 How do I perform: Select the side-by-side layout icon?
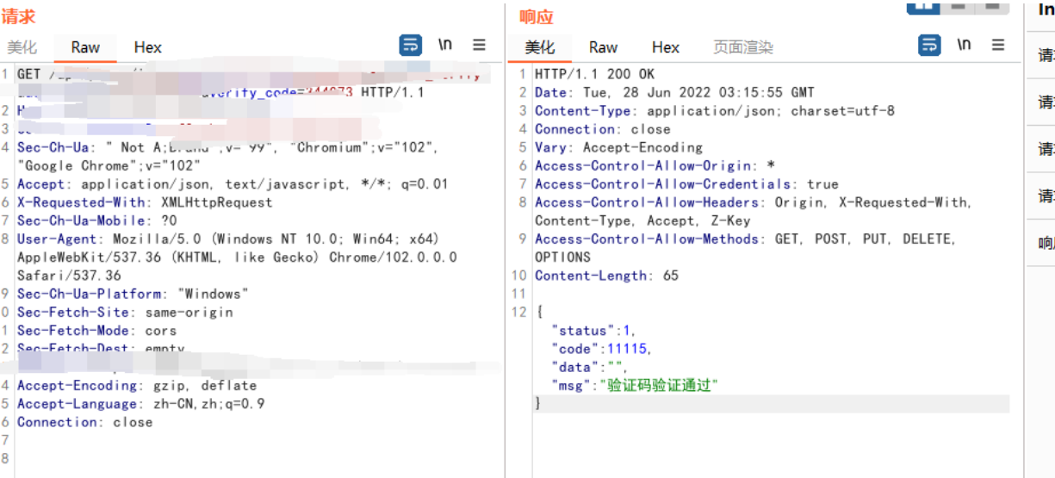[922, 6]
